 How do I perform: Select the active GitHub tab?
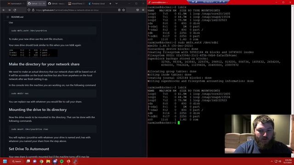[x=36, y=4]
